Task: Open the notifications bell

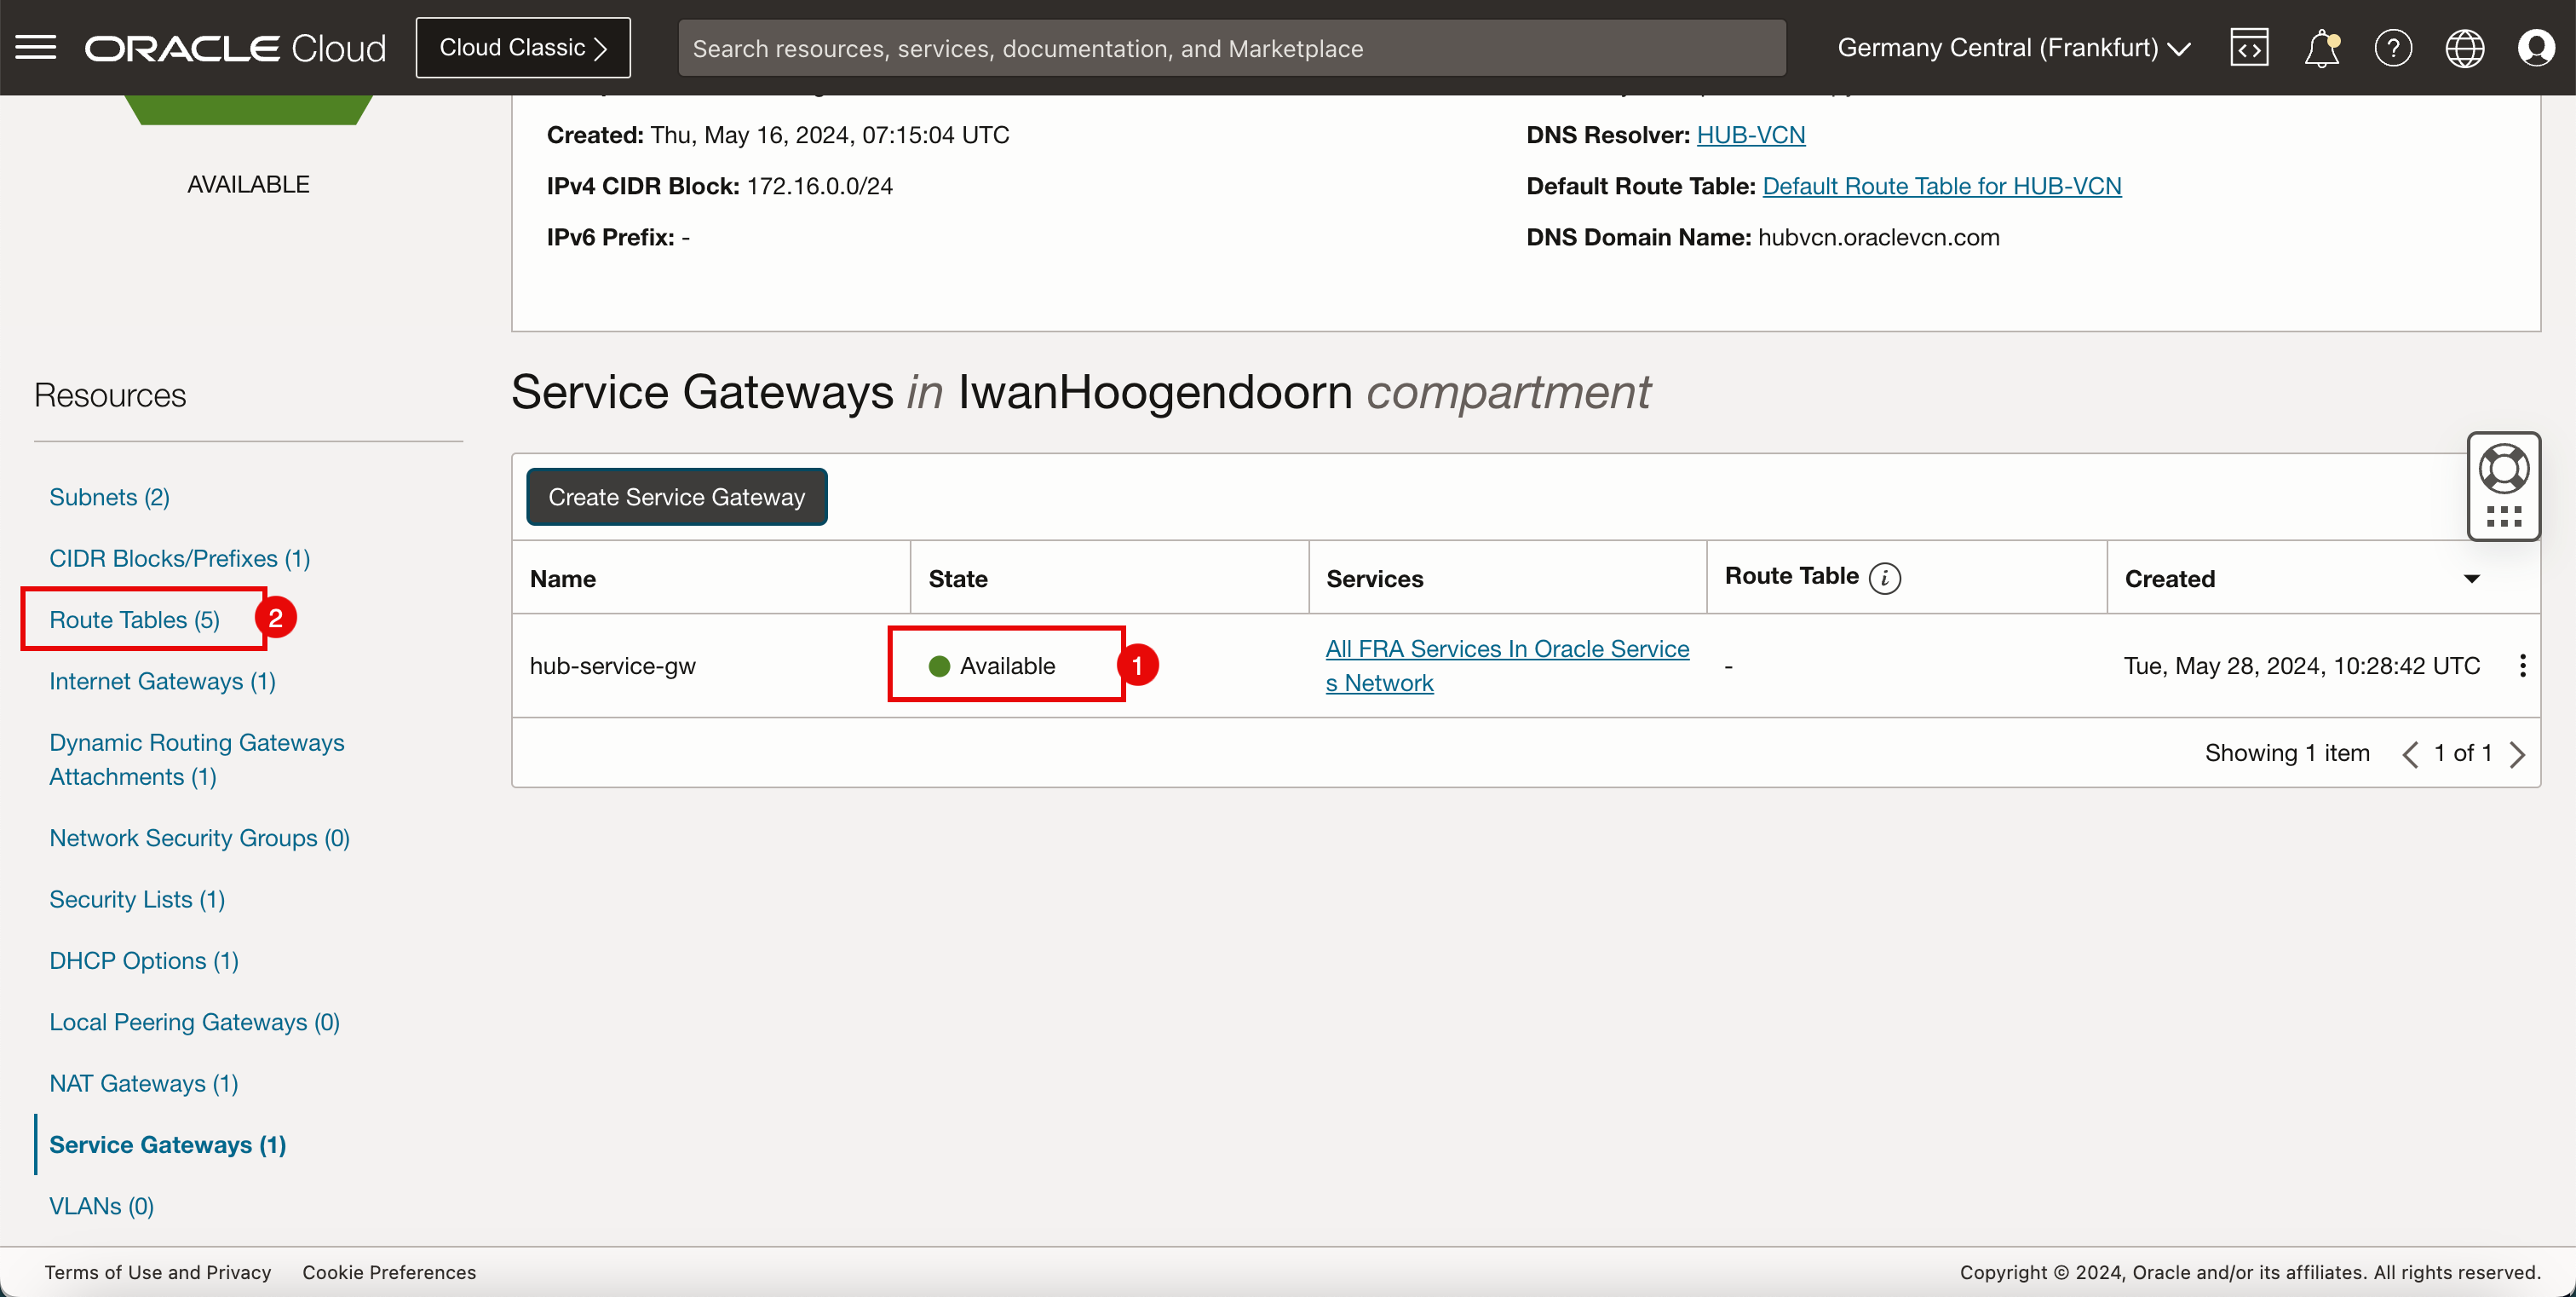Action: [x=2321, y=47]
